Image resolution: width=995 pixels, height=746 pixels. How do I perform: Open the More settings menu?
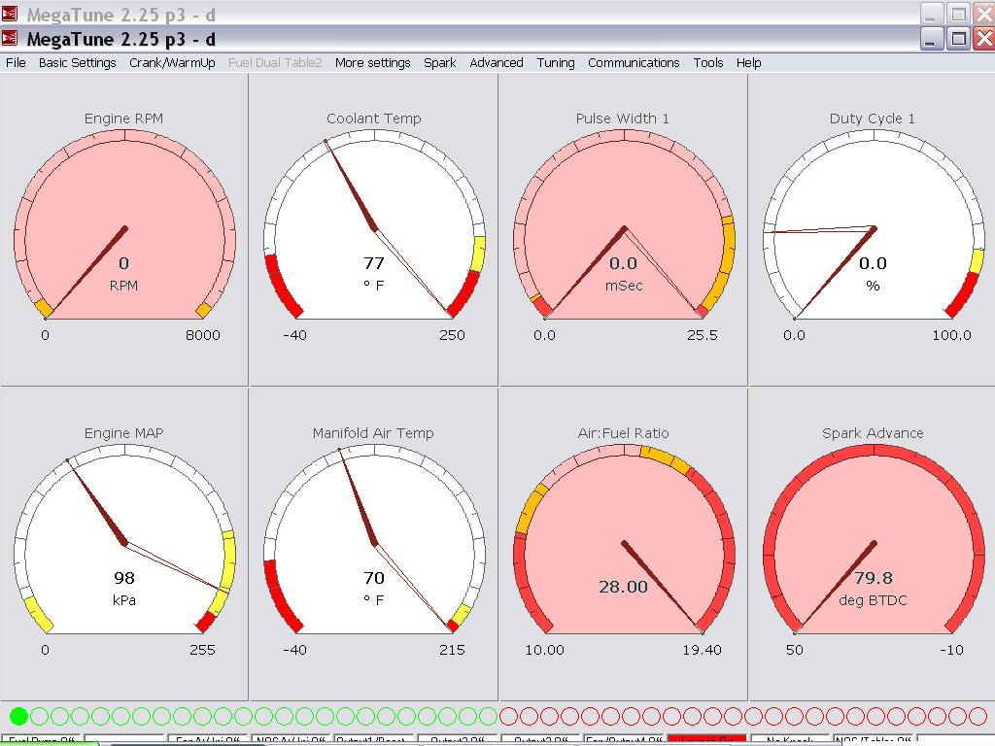coord(372,62)
